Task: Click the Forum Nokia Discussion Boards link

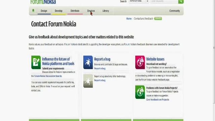Action: pos(48,76)
